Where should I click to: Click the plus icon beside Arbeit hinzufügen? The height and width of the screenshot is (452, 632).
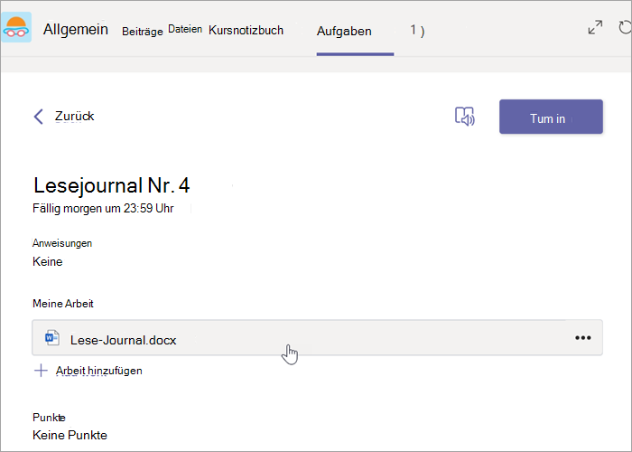(x=41, y=371)
